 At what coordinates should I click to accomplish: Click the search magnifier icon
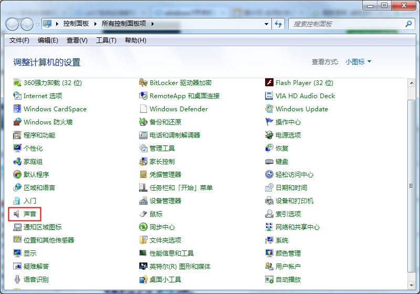[409, 24]
